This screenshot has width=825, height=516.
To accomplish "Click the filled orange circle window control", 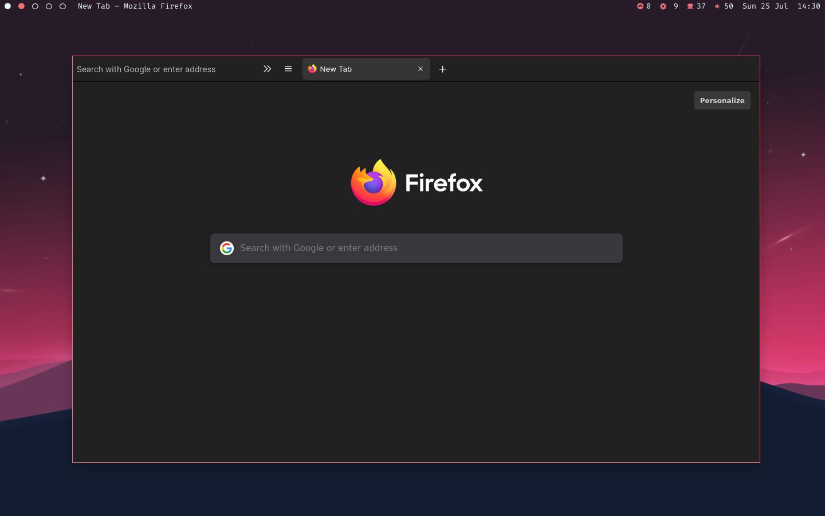I will coord(21,6).
